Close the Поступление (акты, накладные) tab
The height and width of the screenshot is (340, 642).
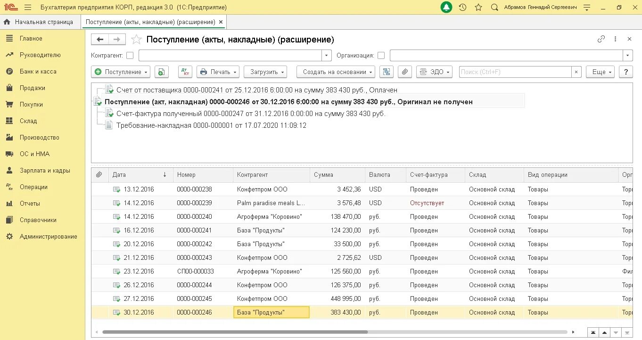tap(221, 22)
